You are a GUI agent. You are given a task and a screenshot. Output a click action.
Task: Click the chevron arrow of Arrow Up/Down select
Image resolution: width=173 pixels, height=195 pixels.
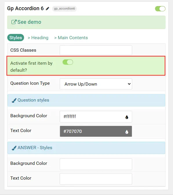click(x=129, y=84)
